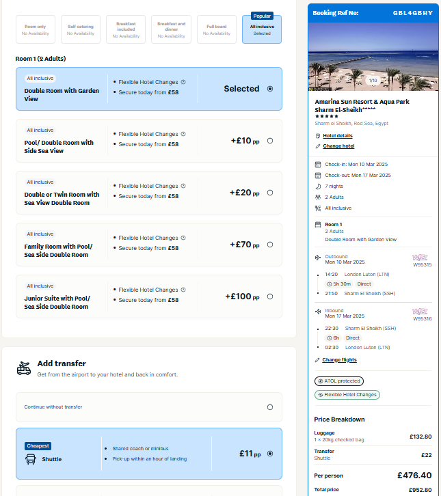Image resolution: width=441 pixels, height=496 pixels.
Task: Click booking reference GBL4GBHY
Action: pyautogui.click(x=412, y=13)
